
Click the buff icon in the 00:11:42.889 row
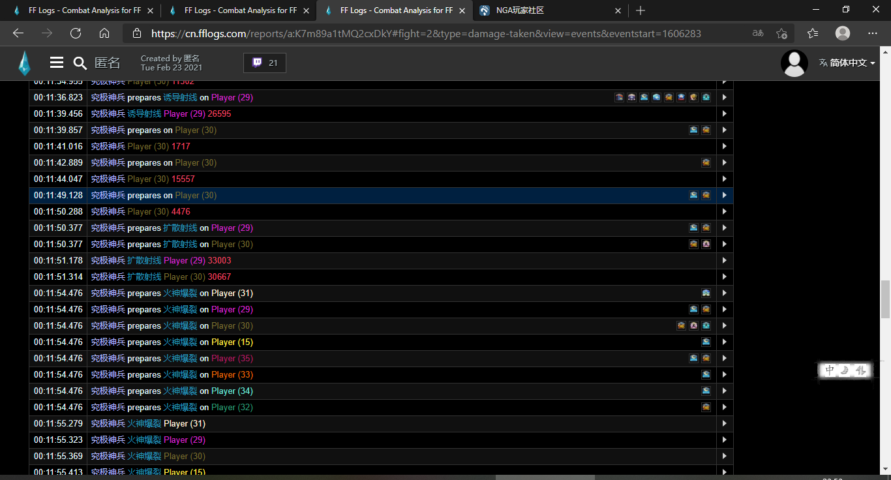(706, 163)
